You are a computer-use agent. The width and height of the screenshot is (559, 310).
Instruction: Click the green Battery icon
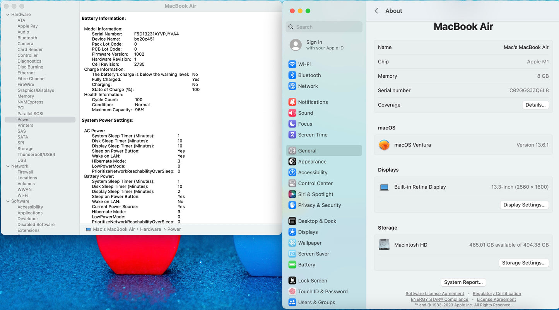(x=292, y=264)
